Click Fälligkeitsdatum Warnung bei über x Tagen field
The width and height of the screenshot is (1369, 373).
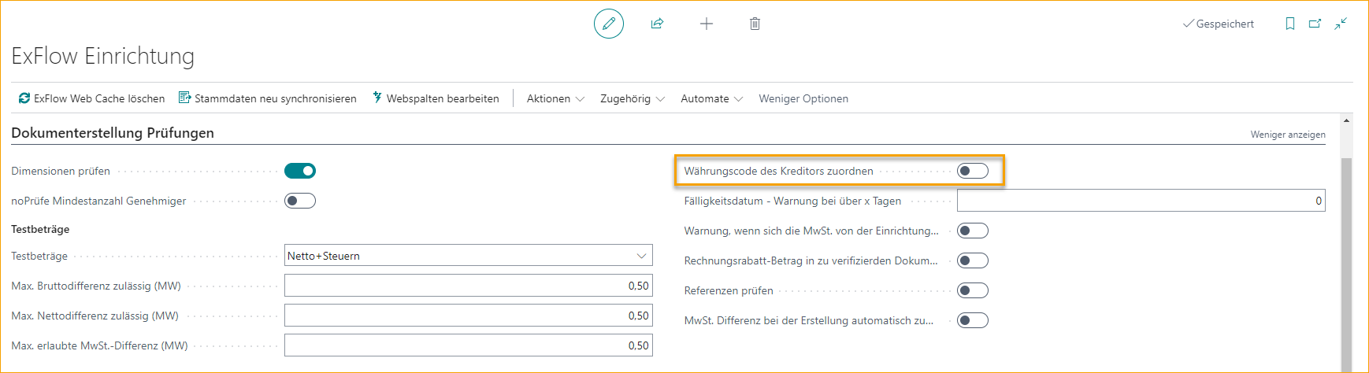1141,201
